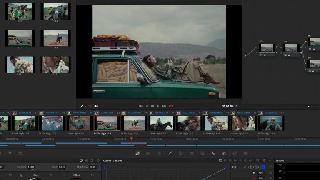The image size is (320, 180).
Task: Mute viewer audio speaker icon
Action: (x=96, y=106)
